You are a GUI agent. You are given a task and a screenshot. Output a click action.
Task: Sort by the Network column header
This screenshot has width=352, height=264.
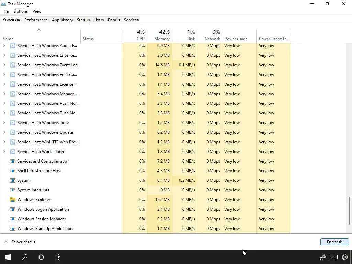pos(210,35)
